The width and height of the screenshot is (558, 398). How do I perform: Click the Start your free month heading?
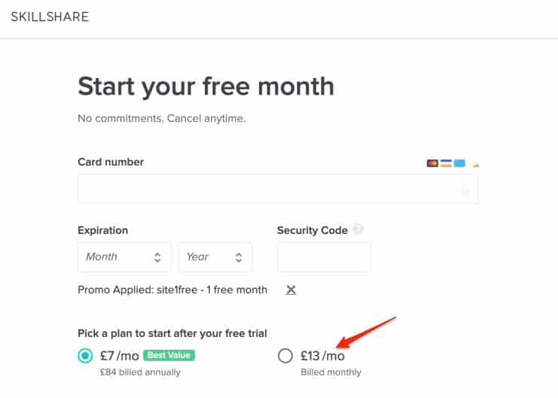click(206, 87)
